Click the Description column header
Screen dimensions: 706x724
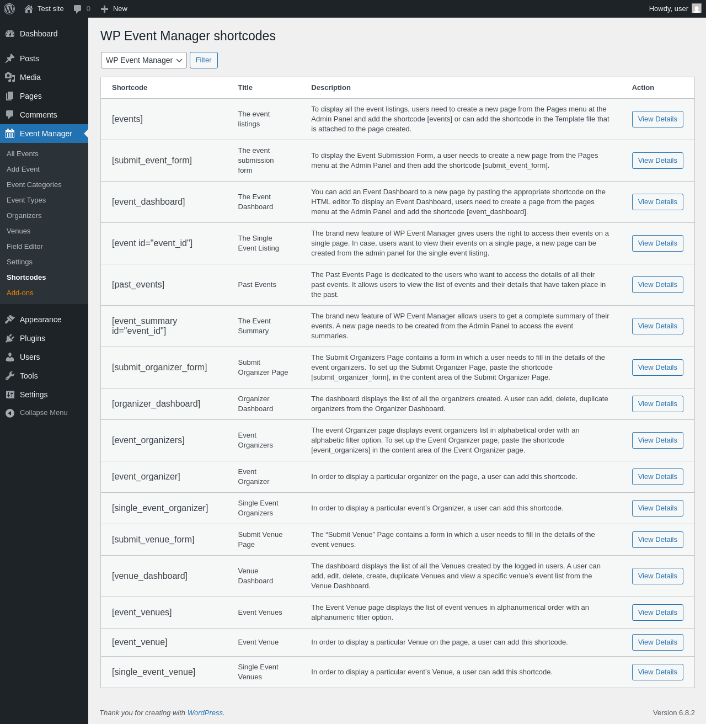(331, 88)
